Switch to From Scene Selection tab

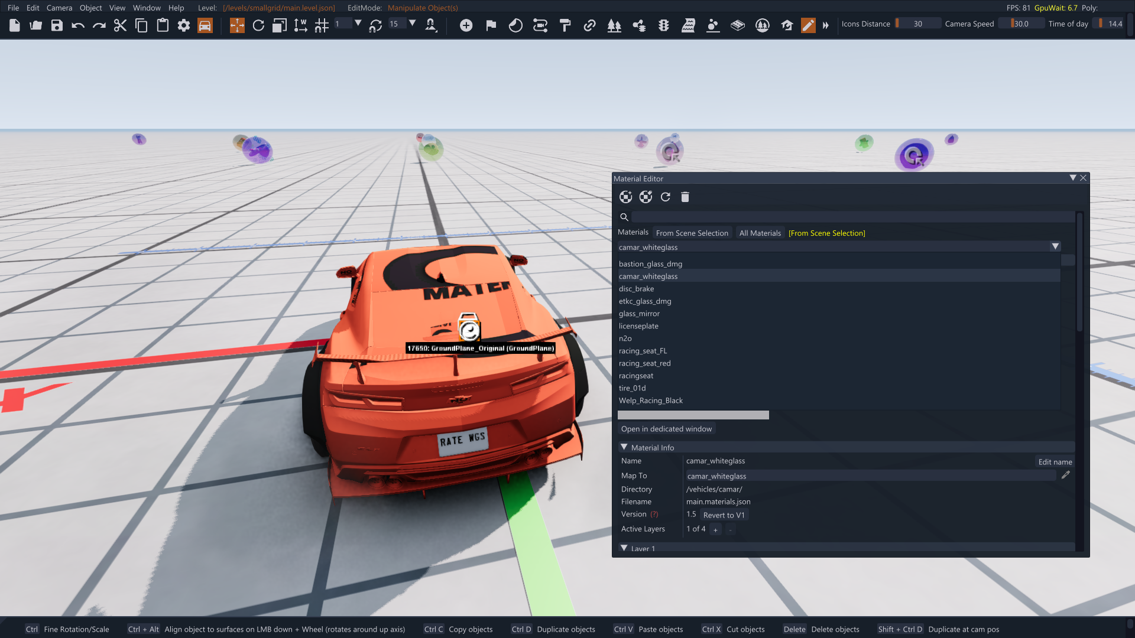tap(692, 233)
